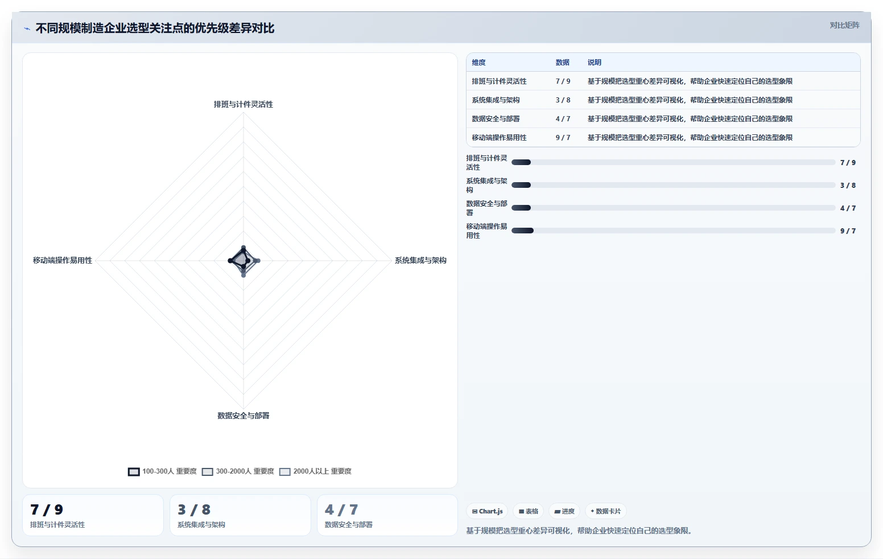Click the 说明 column header

595,63
